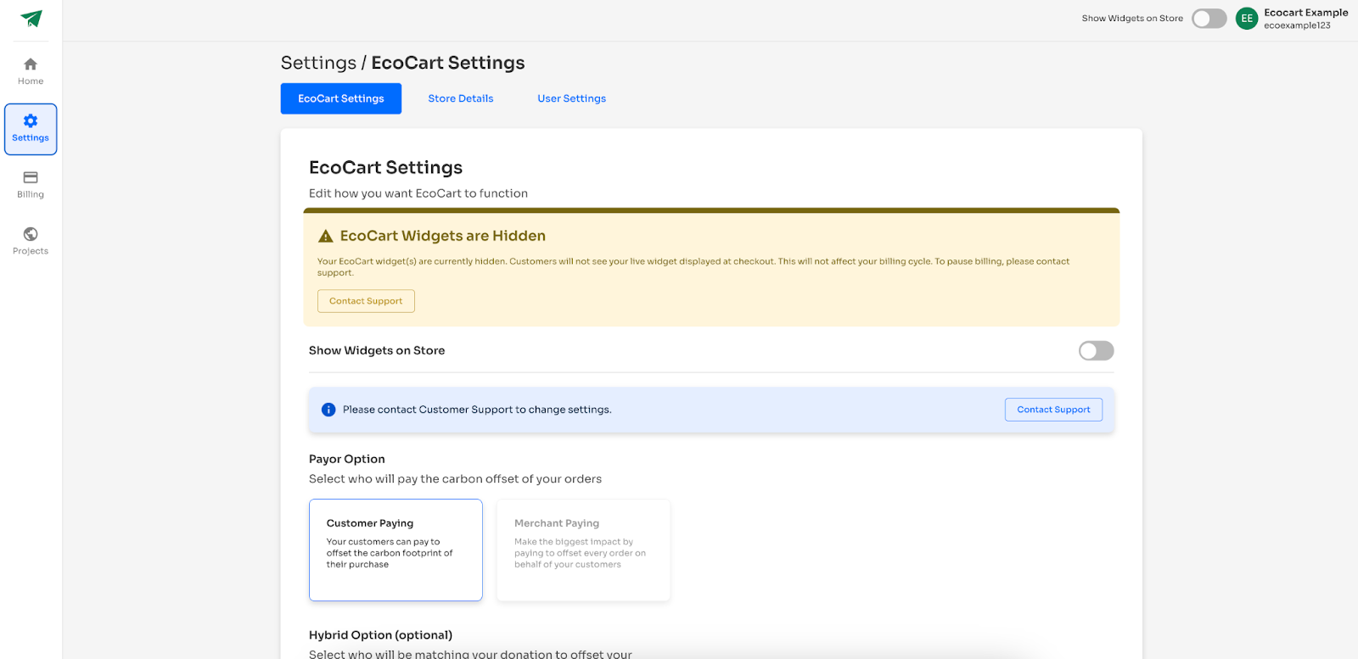Click the blue info icon
Screen dimensions: 1358x659
(328, 410)
